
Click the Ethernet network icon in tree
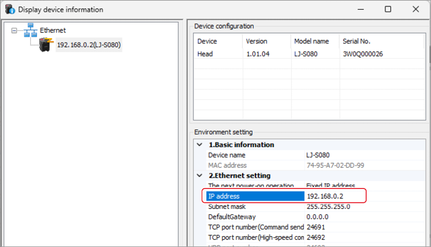click(30, 30)
